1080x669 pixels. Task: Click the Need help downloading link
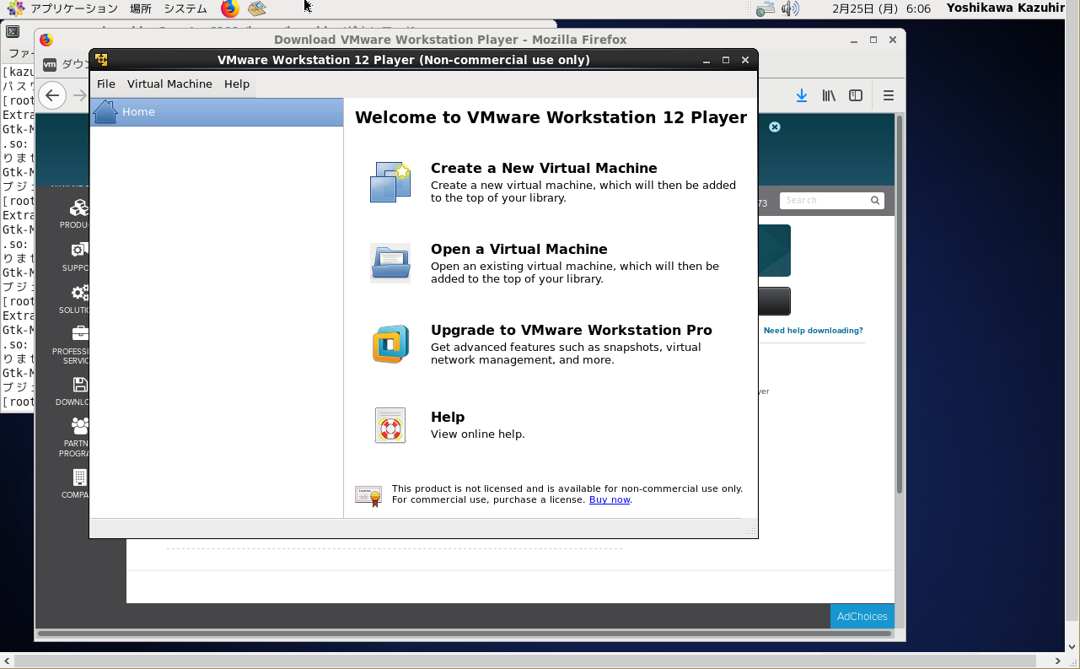click(x=813, y=331)
